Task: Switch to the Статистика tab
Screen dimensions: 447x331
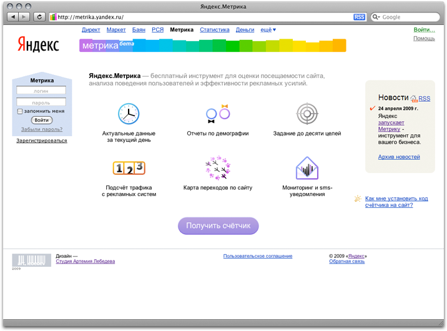Action: point(214,29)
